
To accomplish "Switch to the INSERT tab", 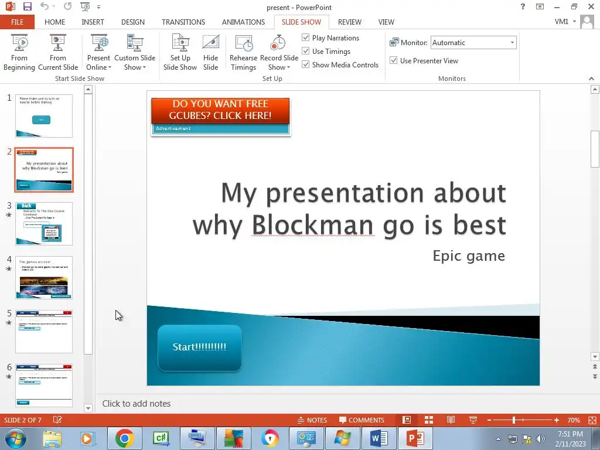I will click(93, 22).
